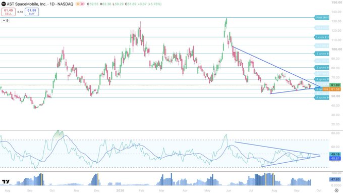The width and height of the screenshot is (343, 193).
Task: Select the rising lower blue trendline on price chart
Action: (295, 90)
